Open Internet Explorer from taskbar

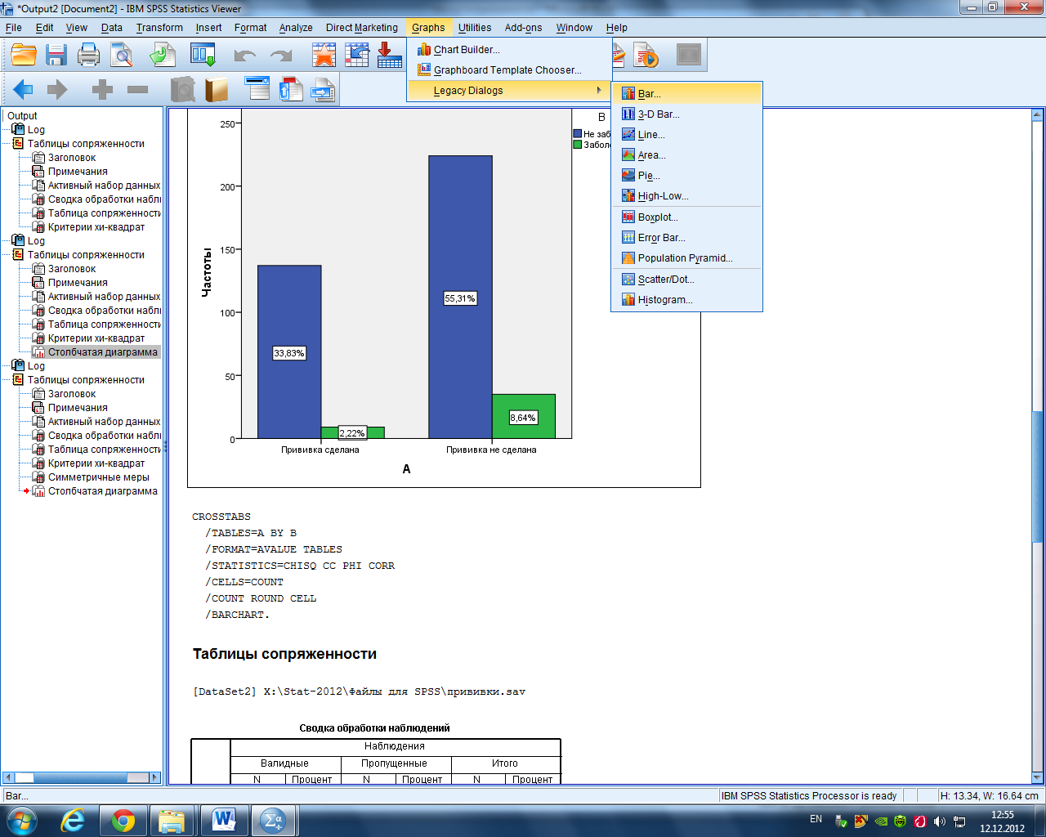point(74,821)
